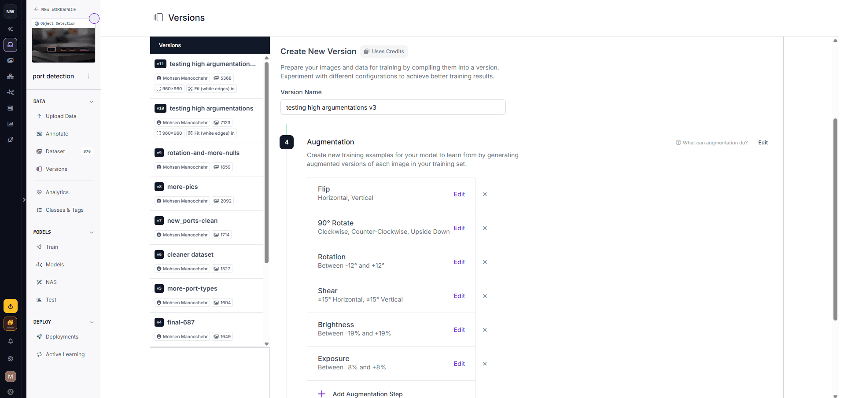Open the notifications bell icon
This screenshot has height=398, width=844.
[x=11, y=341]
